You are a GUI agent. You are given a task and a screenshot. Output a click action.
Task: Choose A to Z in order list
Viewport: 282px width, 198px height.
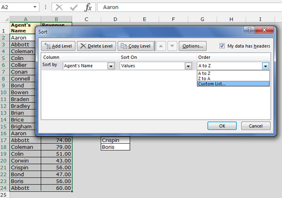pos(233,73)
